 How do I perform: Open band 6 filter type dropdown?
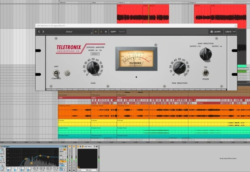(42, 168)
